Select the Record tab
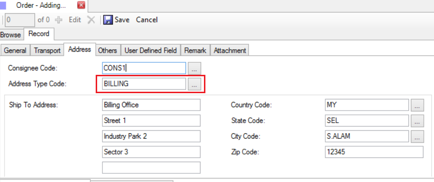434x182 pixels. [x=39, y=34]
